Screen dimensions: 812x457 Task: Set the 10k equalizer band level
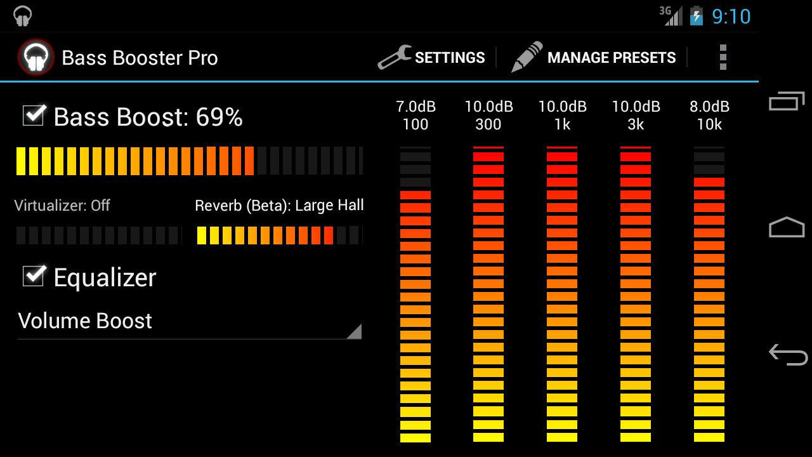tap(709, 295)
